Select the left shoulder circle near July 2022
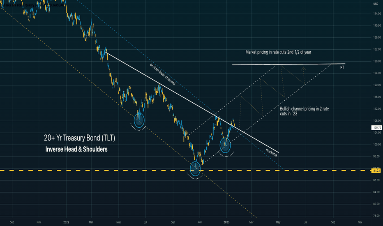This screenshot has height=226, width=383. click(139, 120)
